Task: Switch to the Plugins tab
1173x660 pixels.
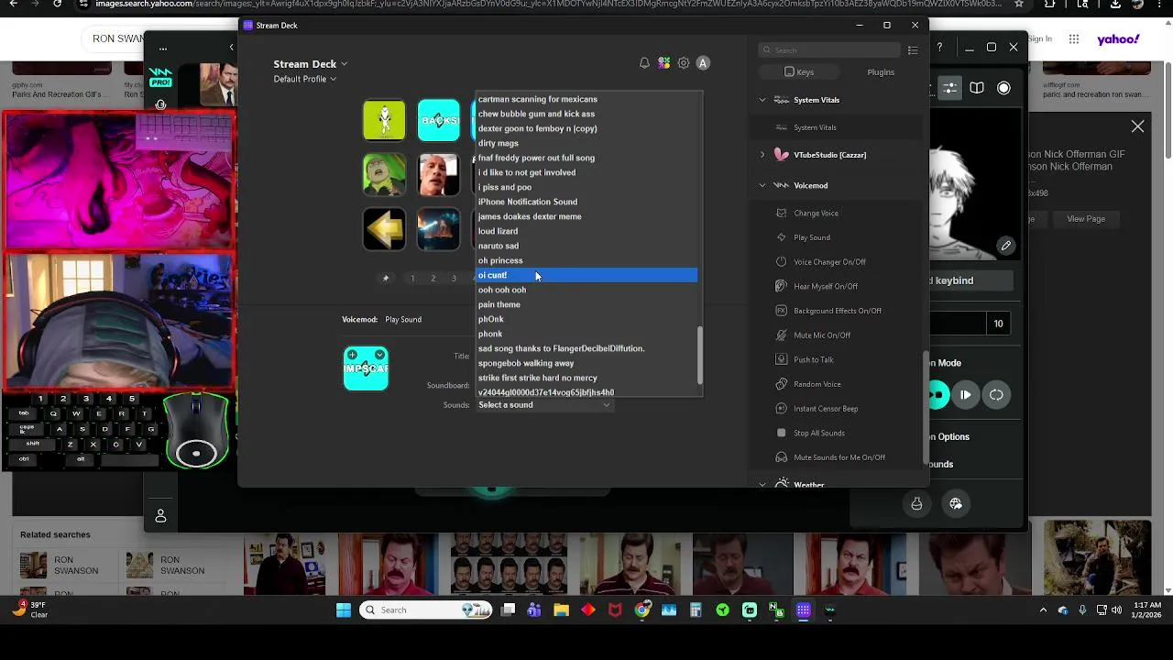Action: pyautogui.click(x=881, y=72)
